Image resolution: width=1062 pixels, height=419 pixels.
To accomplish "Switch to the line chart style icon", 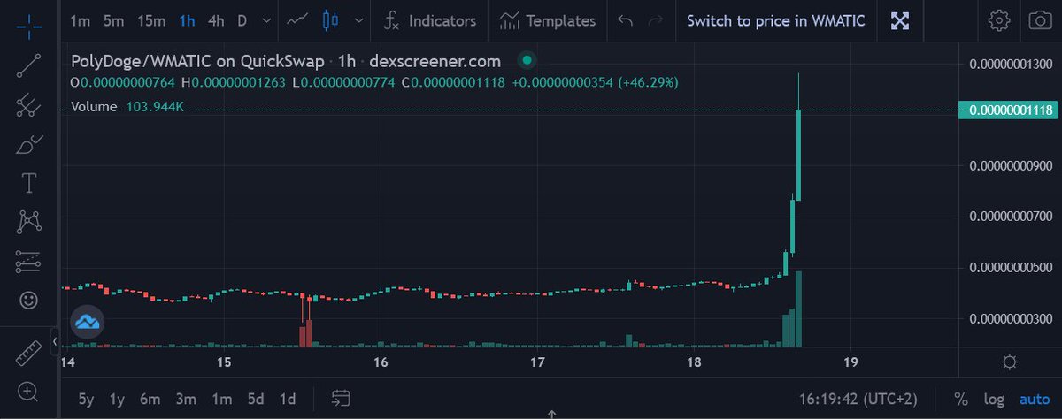I will click(296, 20).
